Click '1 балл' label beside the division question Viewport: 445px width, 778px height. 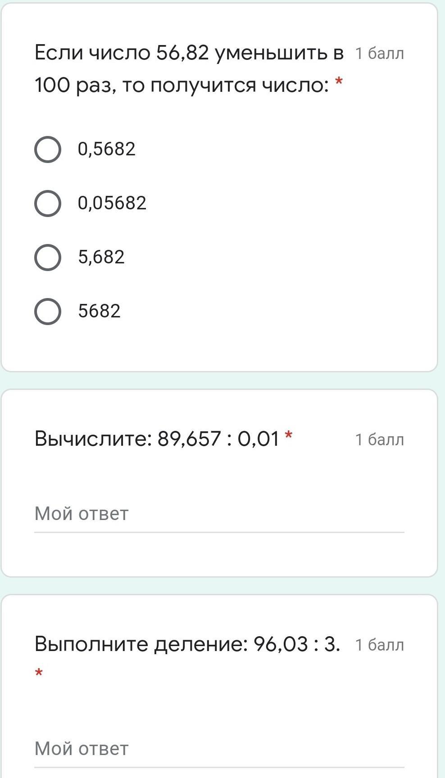click(379, 645)
